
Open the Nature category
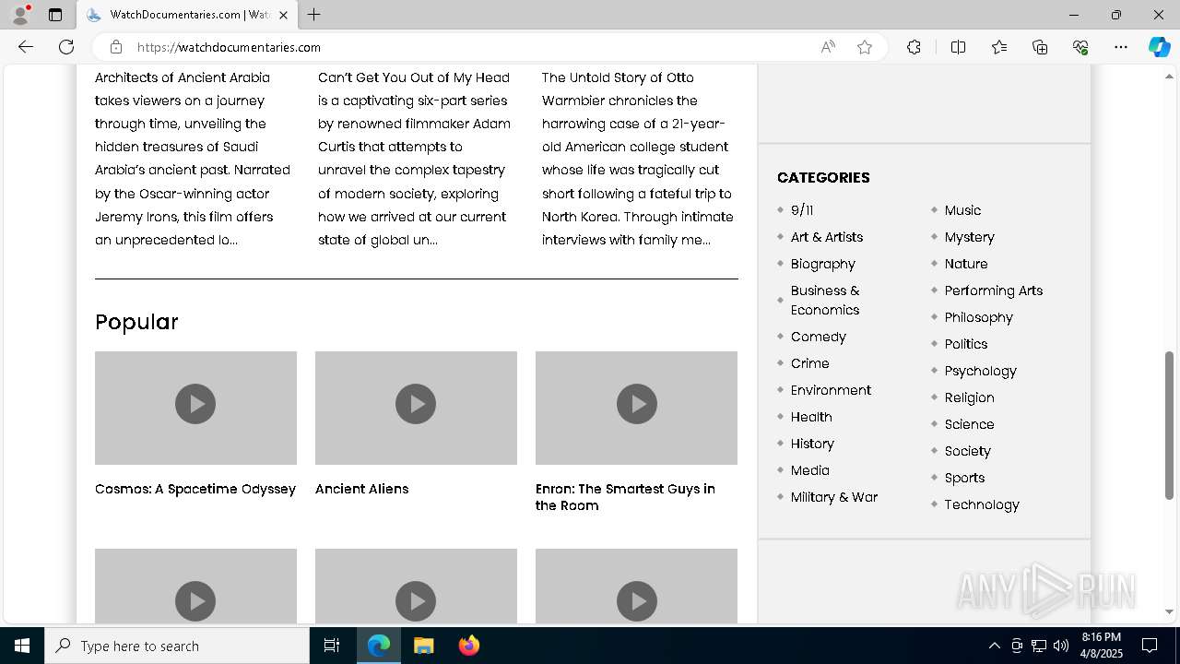tap(966, 264)
